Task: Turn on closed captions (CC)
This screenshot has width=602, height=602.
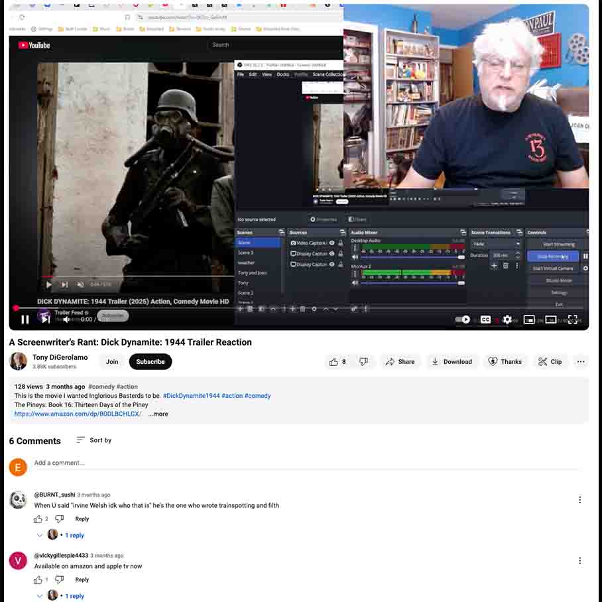Action: coord(485,320)
